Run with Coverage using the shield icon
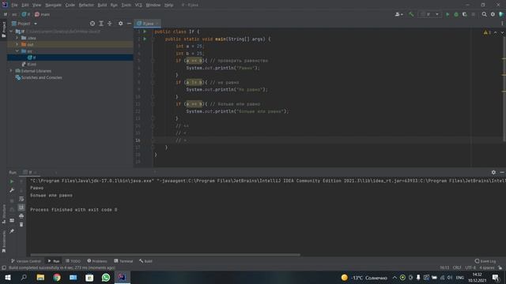The width and height of the screenshot is (506, 284). [x=465, y=14]
